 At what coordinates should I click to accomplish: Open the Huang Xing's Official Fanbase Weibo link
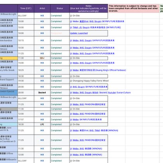coord(98,70)
